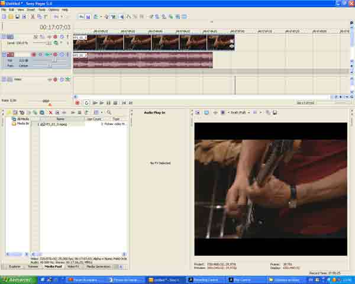Screen dimensions: 355x284
Task: Click the Open folder icon in toolbar
Action: tap(10, 17)
